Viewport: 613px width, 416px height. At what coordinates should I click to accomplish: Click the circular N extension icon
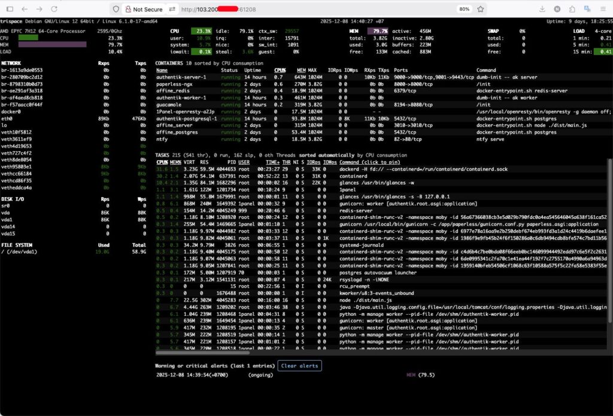point(557,8)
